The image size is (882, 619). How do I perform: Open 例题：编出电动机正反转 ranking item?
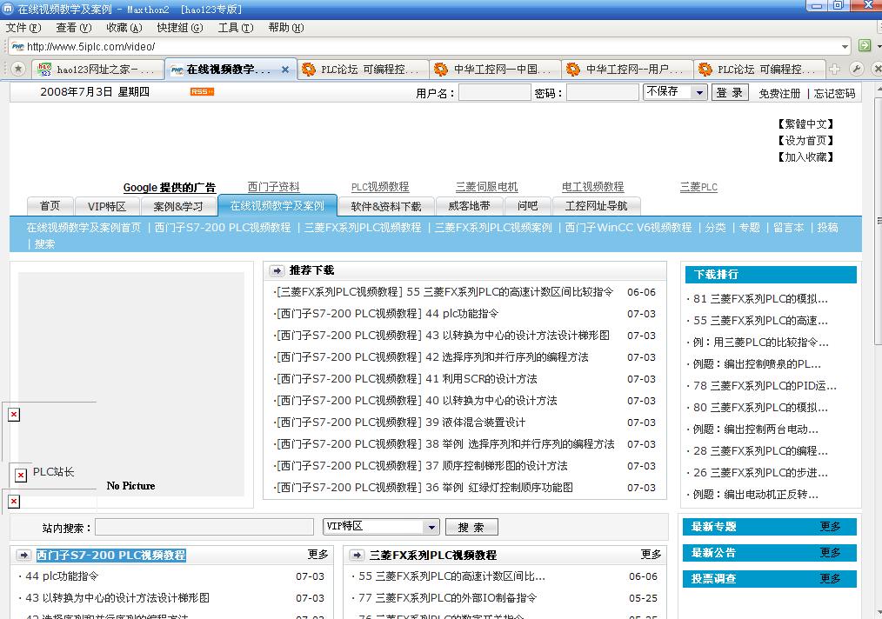tap(755, 494)
